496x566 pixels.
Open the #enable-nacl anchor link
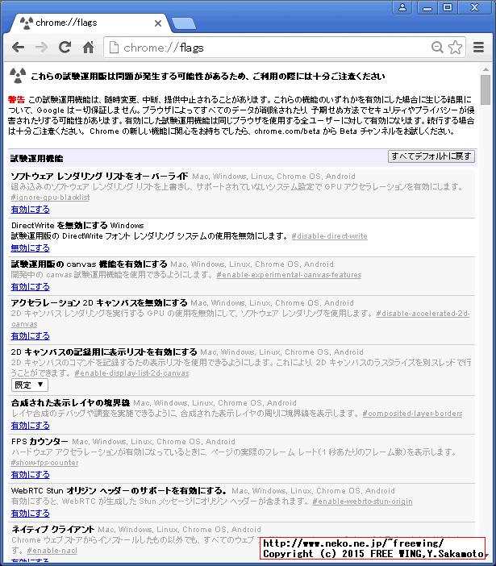[52, 550]
